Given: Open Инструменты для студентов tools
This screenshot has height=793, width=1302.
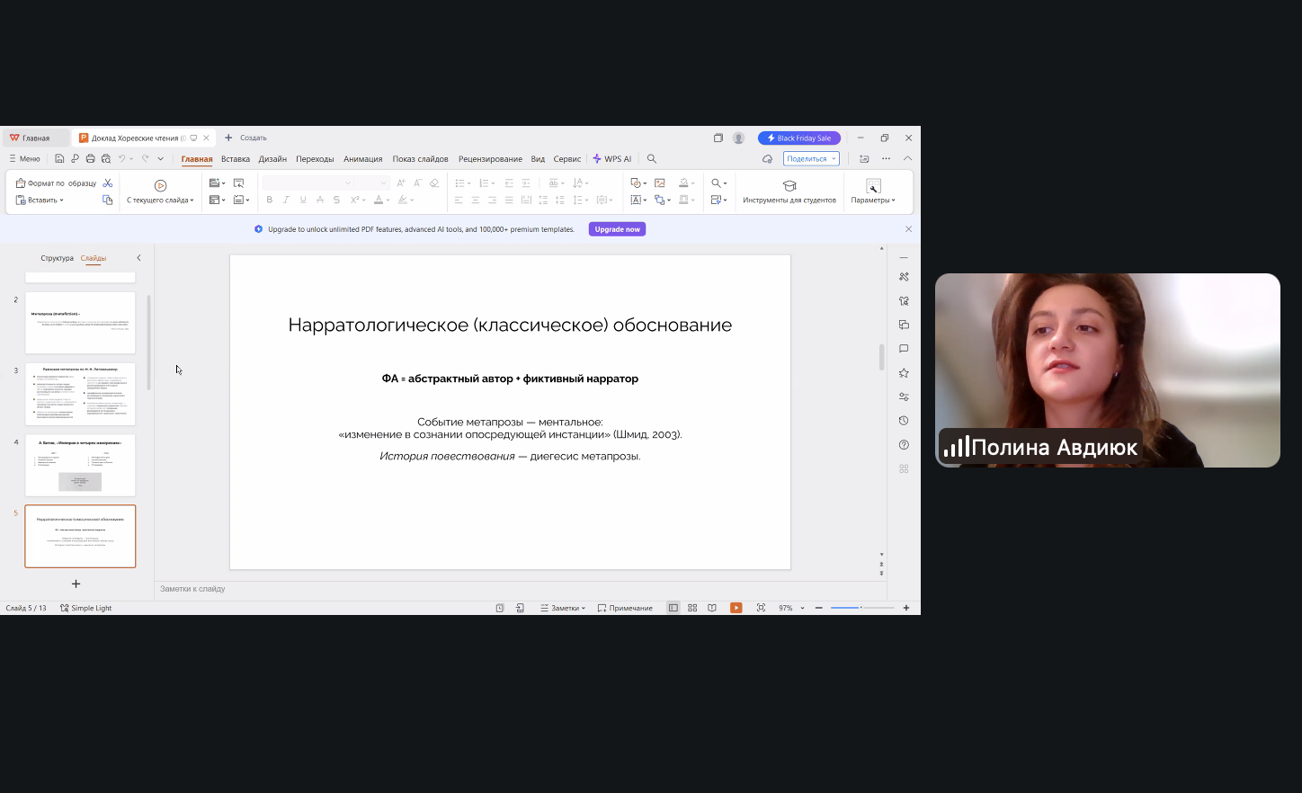Looking at the screenshot, I should tap(789, 191).
